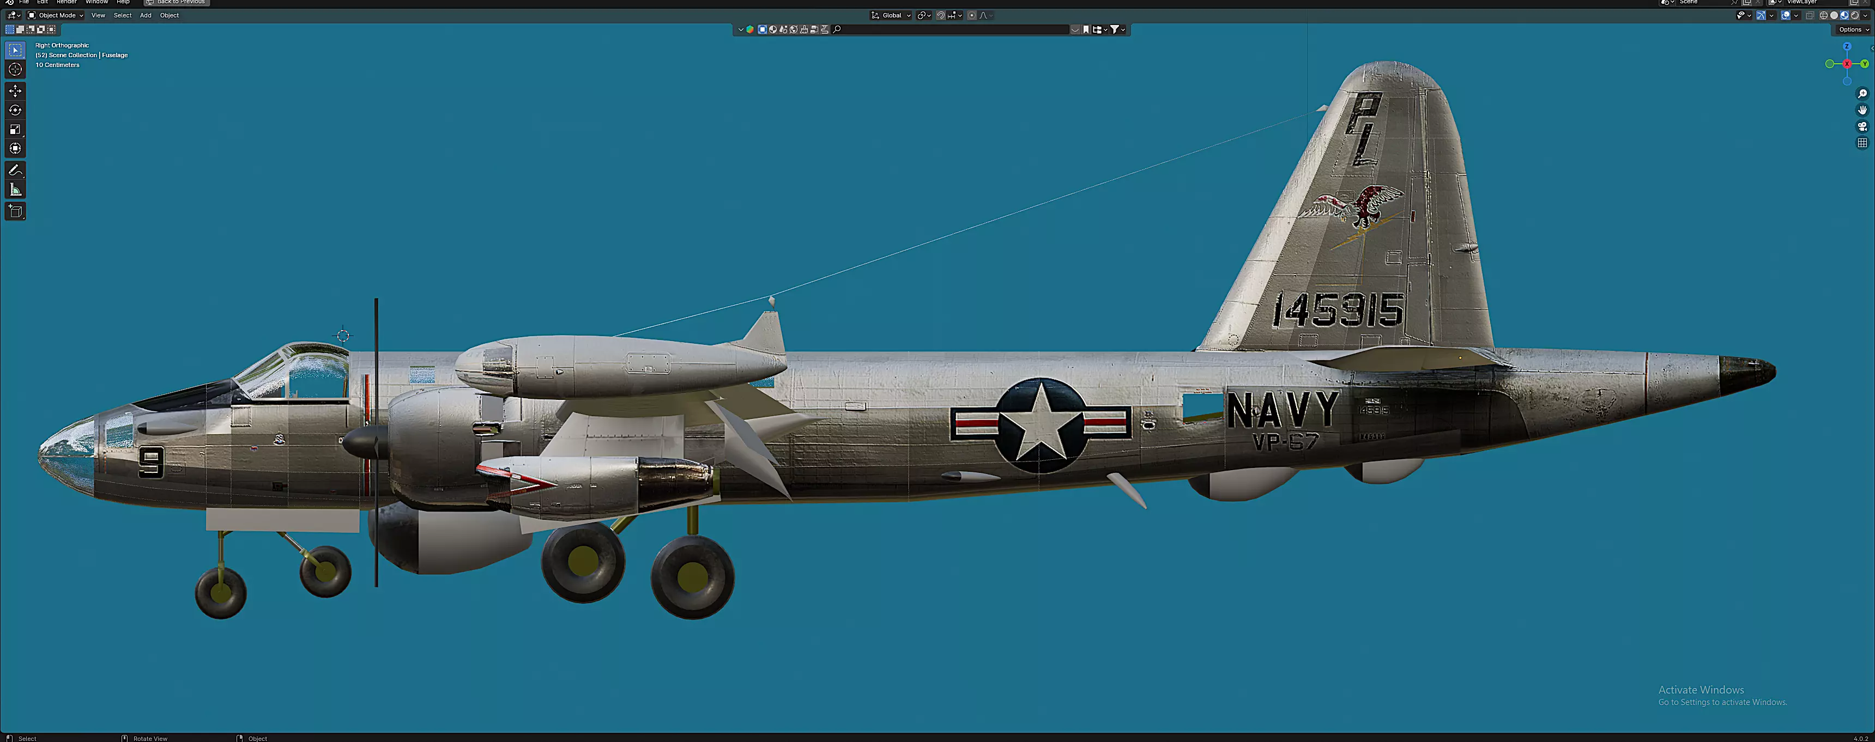The width and height of the screenshot is (1875, 742).
Task: Set selection mode to intersect
Action: pos(51,29)
